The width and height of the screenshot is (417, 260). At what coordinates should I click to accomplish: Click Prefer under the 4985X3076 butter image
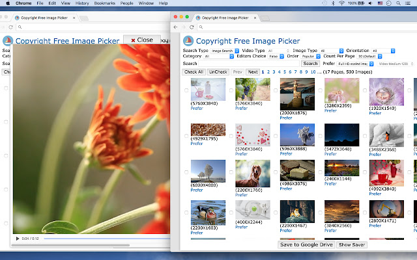pyautogui.click(x=286, y=188)
